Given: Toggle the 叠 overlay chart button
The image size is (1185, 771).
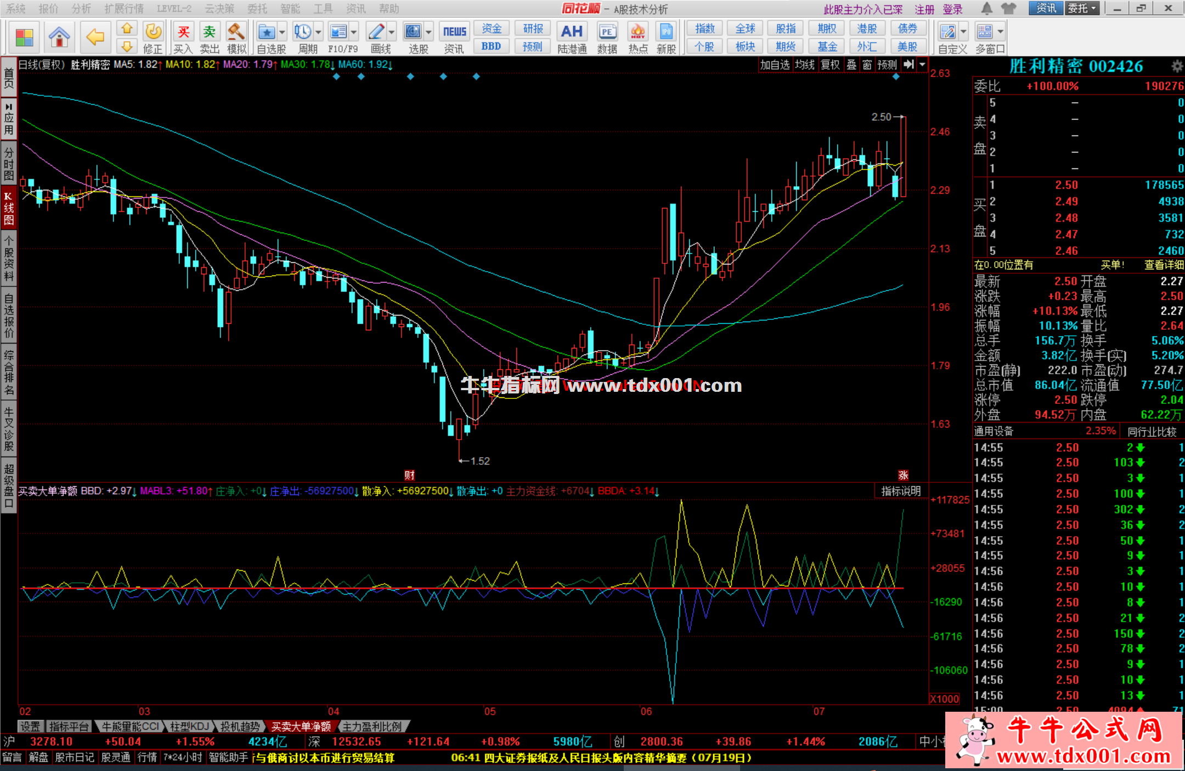Looking at the screenshot, I should coord(851,65).
